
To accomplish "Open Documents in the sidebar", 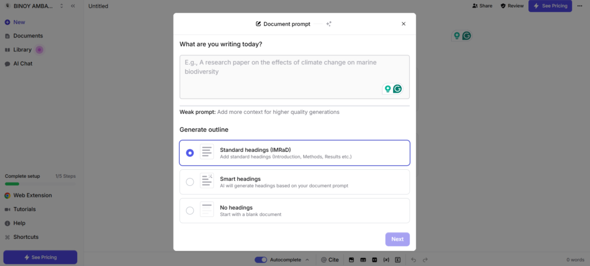I will pyautogui.click(x=28, y=36).
